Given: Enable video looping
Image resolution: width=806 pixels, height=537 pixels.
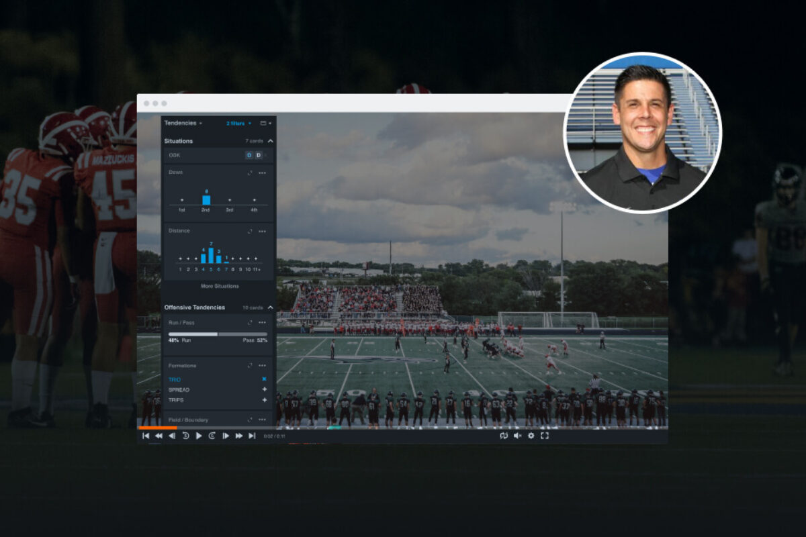Looking at the screenshot, I should 504,437.
